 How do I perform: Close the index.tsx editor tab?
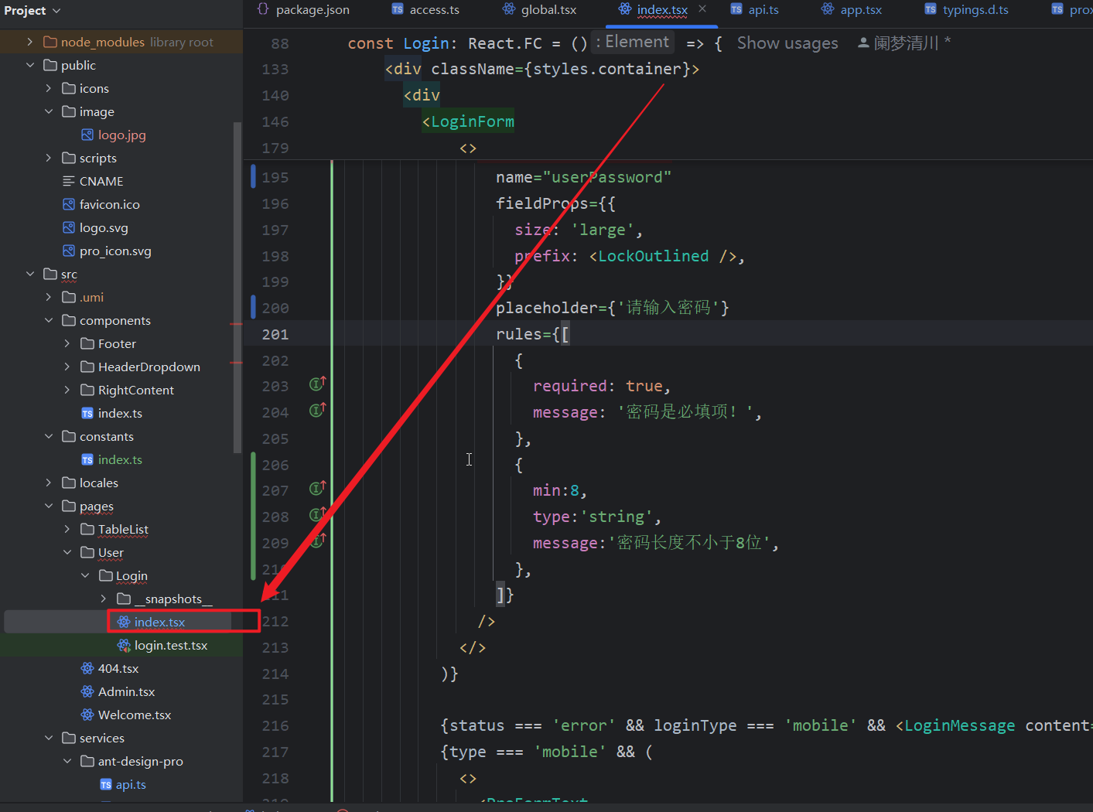[x=702, y=9]
